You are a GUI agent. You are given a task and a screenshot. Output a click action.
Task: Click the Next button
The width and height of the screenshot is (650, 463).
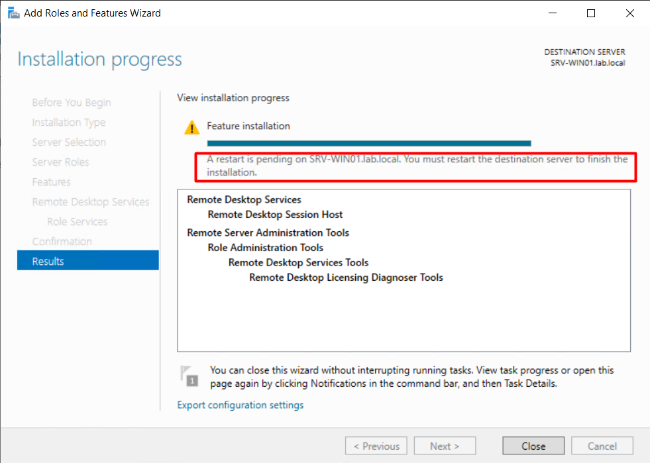tap(444, 446)
